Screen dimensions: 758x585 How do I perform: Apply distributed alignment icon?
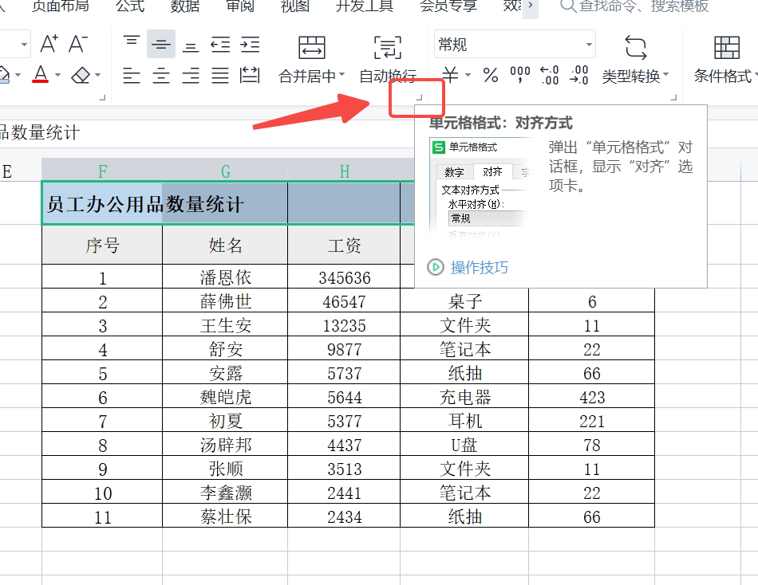coord(250,76)
